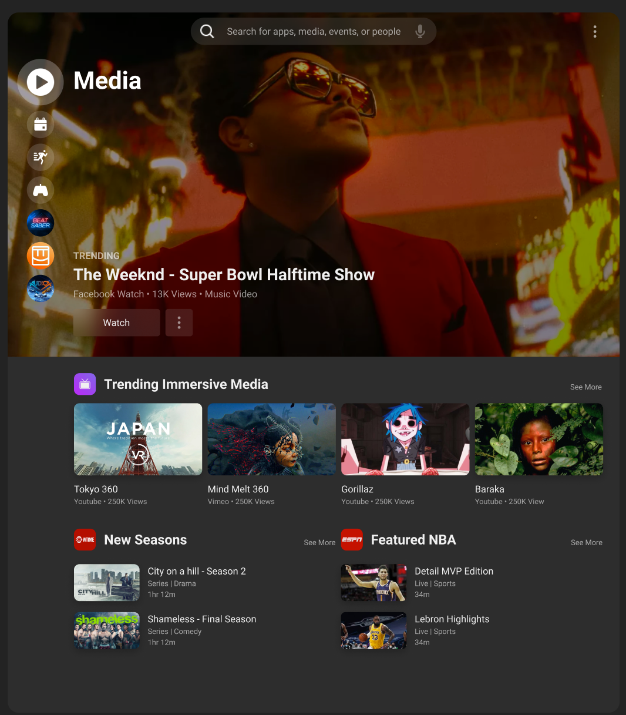Screen dimensions: 626x715
Task: Click the purple Trending Immersive Media TV icon
Action: coord(85,384)
